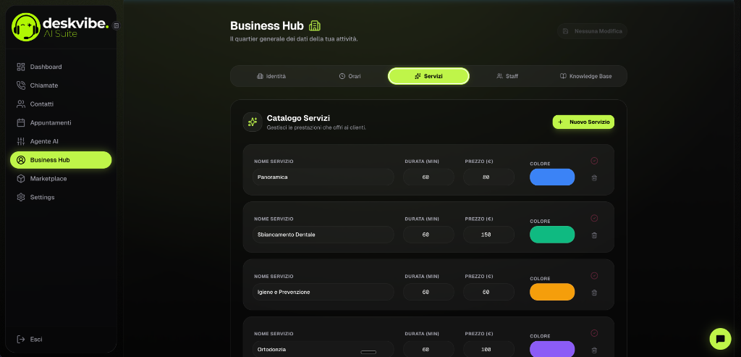Go to Agente AI in sidebar
The height and width of the screenshot is (357, 741).
point(43,141)
